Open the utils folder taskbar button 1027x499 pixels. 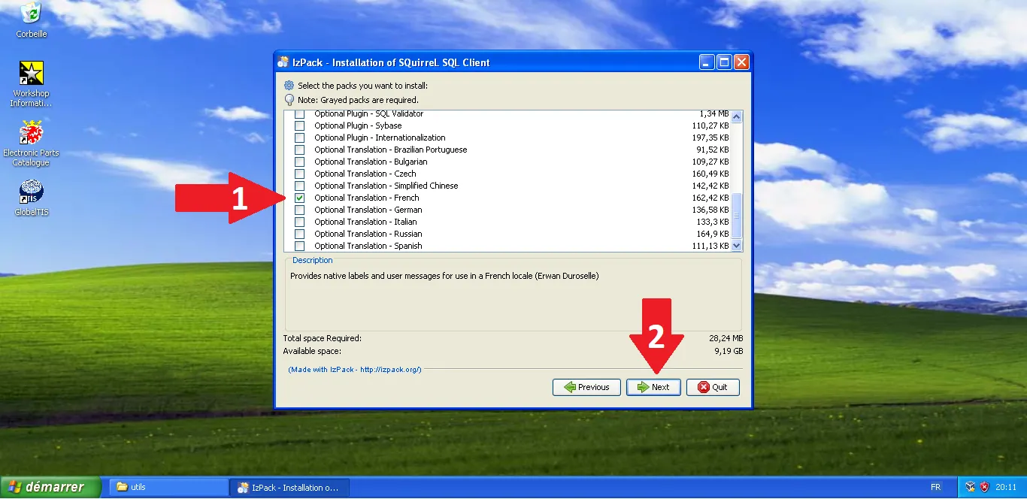[x=168, y=487]
